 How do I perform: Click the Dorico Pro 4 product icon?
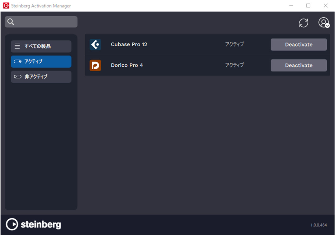(95, 65)
